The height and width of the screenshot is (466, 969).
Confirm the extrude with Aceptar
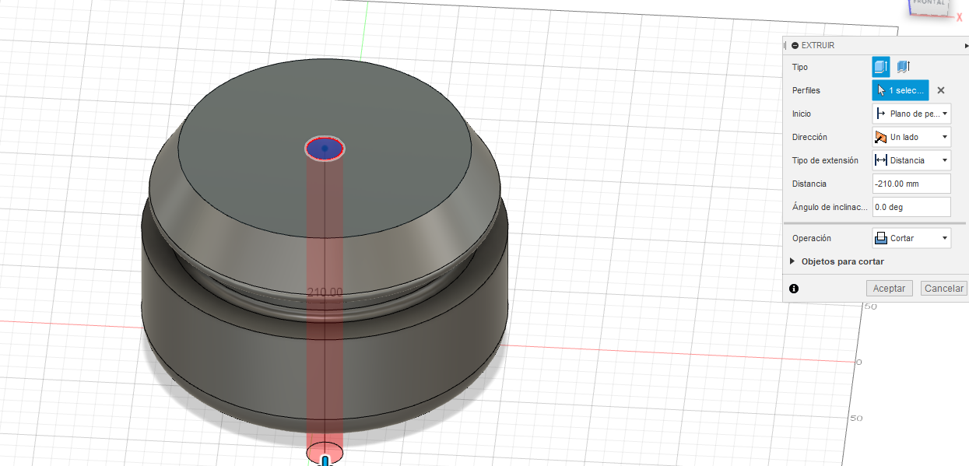[889, 288]
